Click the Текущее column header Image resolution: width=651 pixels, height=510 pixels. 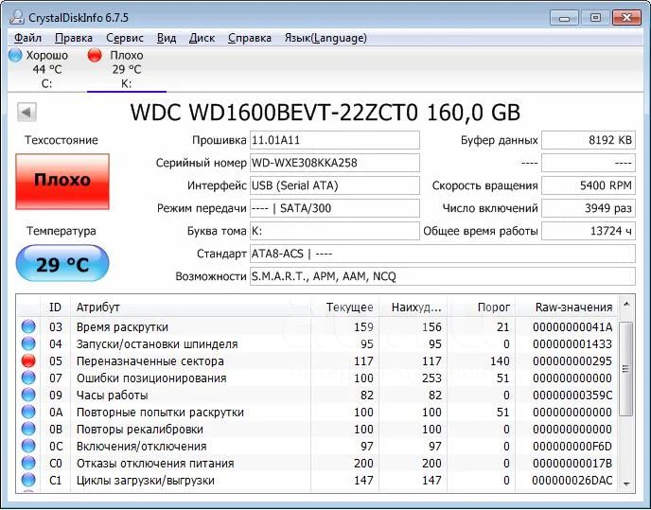345,308
